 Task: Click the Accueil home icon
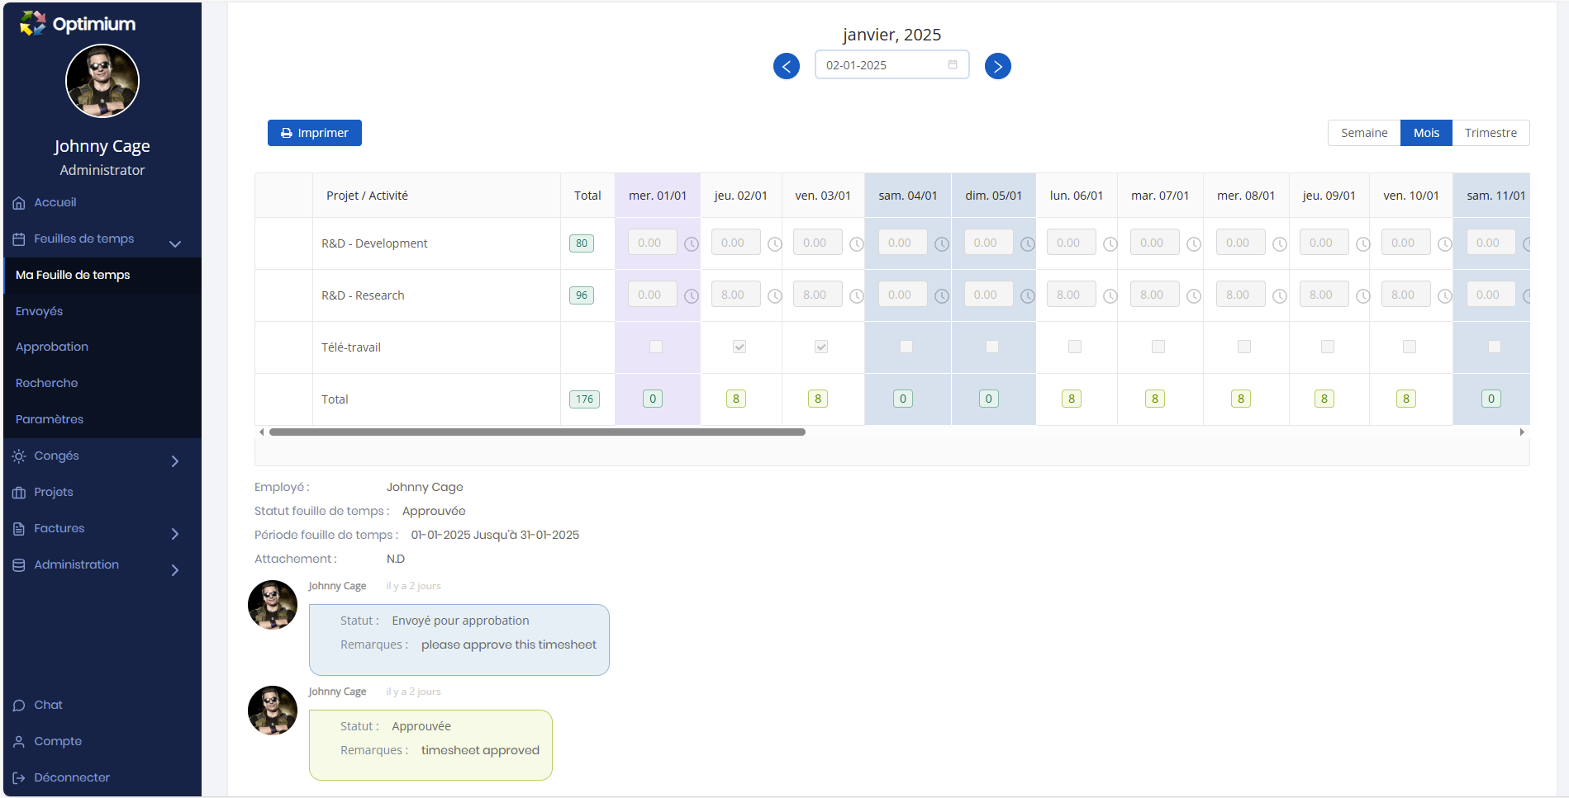pyautogui.click(x=19, y=203)
